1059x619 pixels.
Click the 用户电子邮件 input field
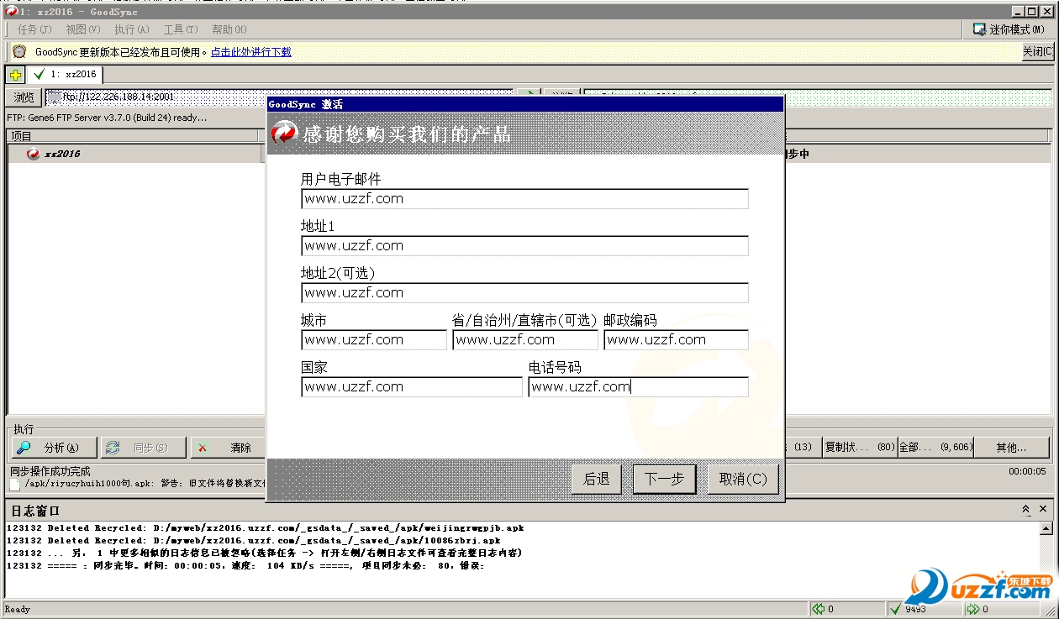click(x=524, y=199)
